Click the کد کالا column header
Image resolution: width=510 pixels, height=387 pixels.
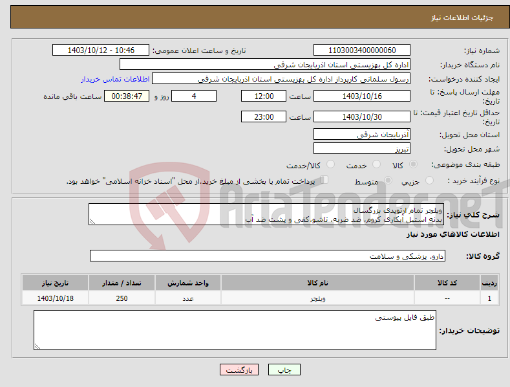click(x=447, y=283)
